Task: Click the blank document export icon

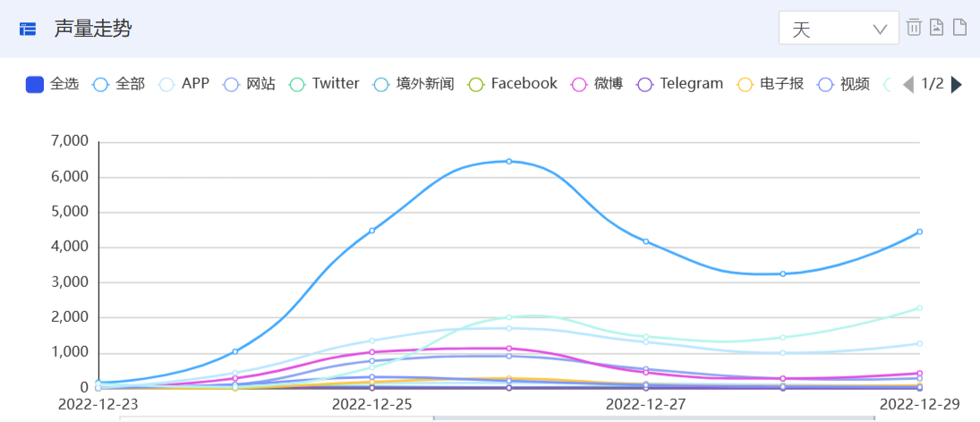Action: (x=959, y=28)
